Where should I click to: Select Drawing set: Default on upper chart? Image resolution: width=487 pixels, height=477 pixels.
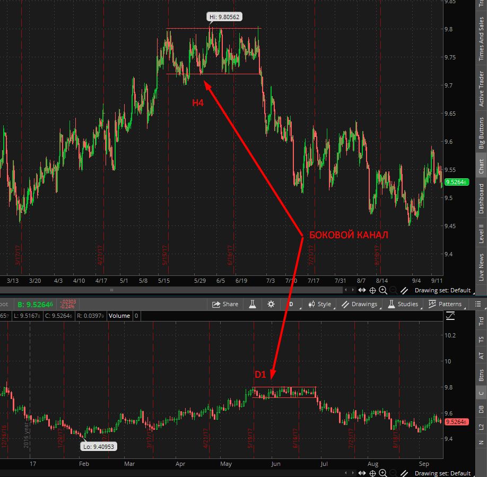point(442,290)
